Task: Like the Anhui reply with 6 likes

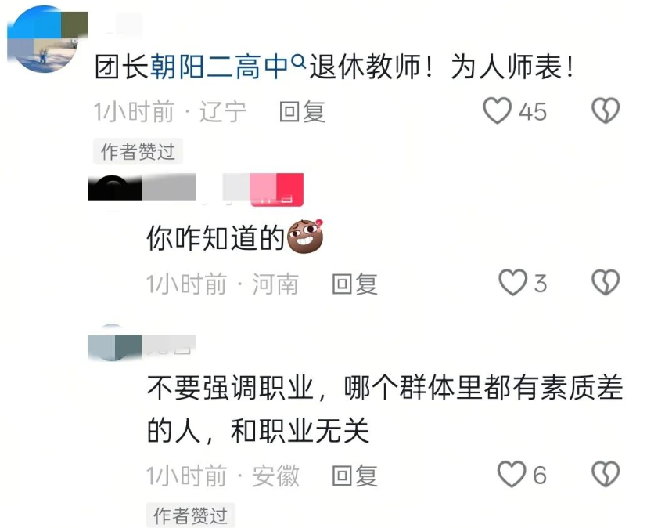Action: 512,474
